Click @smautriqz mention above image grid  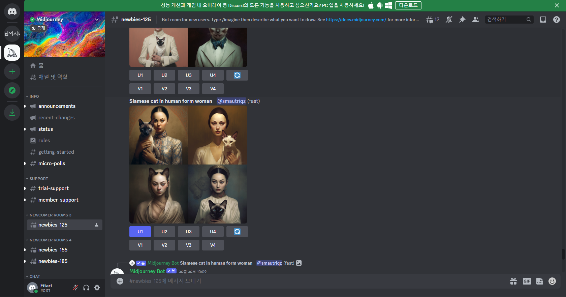[231, 101]
